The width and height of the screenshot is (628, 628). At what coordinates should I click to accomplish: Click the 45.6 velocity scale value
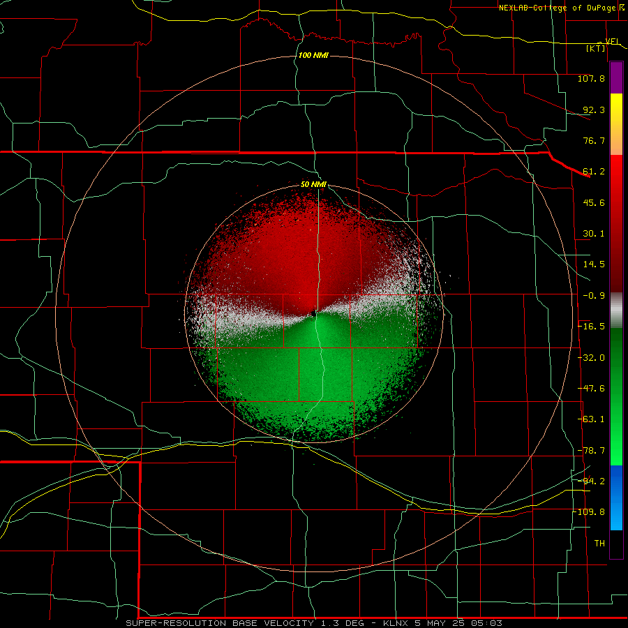594,202
